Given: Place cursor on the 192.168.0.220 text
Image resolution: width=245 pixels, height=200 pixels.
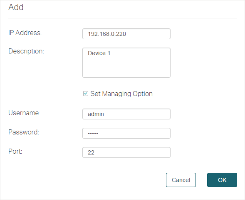Looking at the screenshot, I should pos(107,34).
